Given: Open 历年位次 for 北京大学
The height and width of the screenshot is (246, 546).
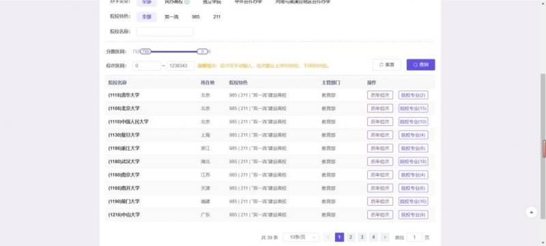Looking at the screenshot, I should point(380,108).
